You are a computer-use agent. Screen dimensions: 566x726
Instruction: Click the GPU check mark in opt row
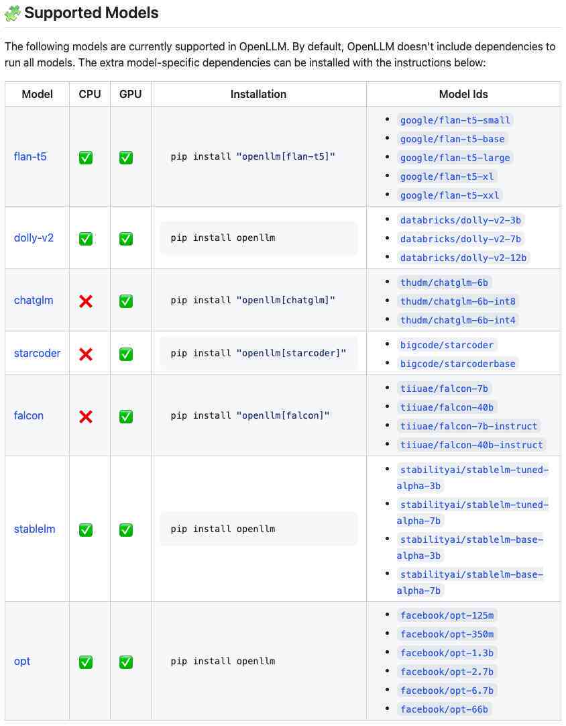[x=126, y=662]
